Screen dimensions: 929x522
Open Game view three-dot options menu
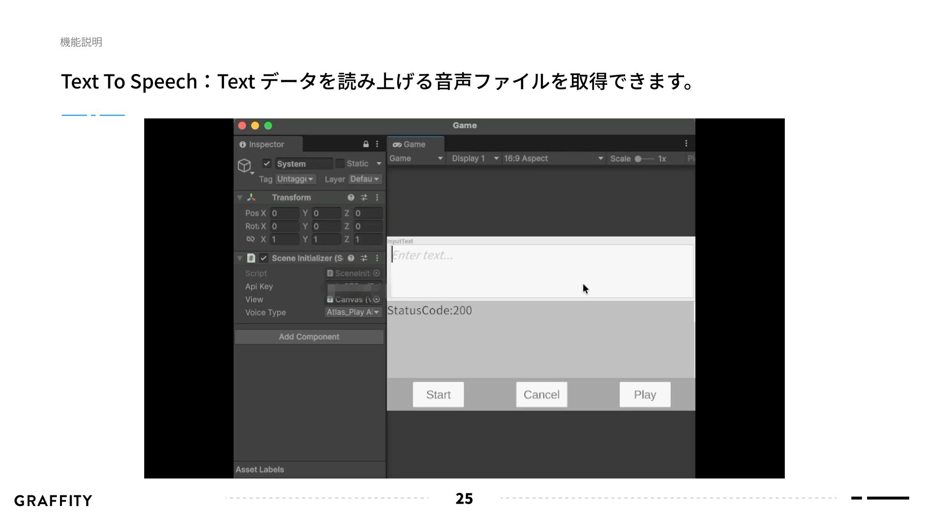click(x=686, y=144)
